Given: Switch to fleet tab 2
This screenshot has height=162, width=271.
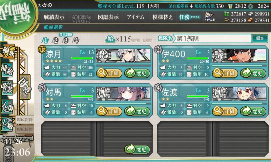Looking at the screenshot, I should click(x=55, y=40).
